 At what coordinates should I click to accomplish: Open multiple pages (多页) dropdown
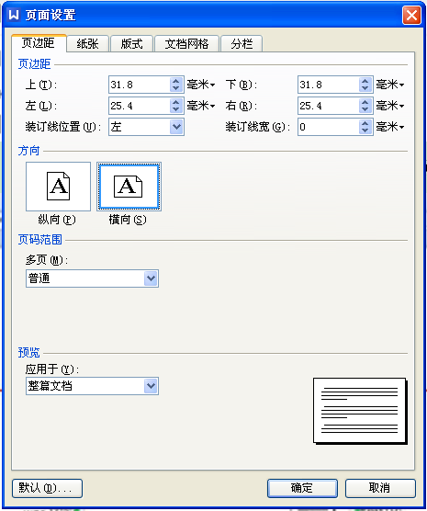(x=151, y=278)
